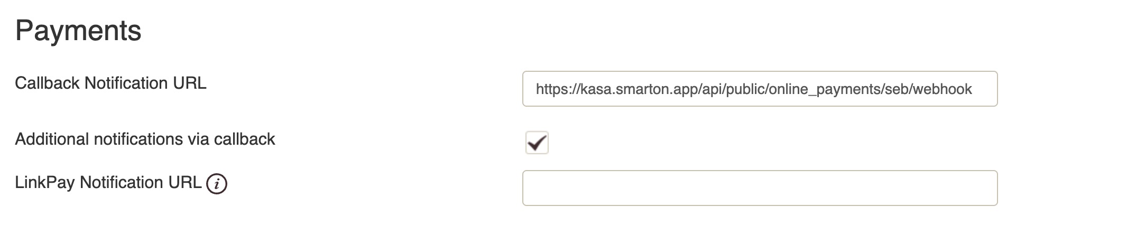Click the LinkPay info icon
The width and height of the screenshot is (1145, 225).
coord(217,184)
